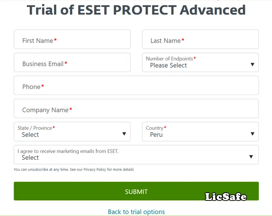The image size is (272, 216).
Task: Click the Number of Endpoints dropdown arrow
Action: tap(252, 65)
